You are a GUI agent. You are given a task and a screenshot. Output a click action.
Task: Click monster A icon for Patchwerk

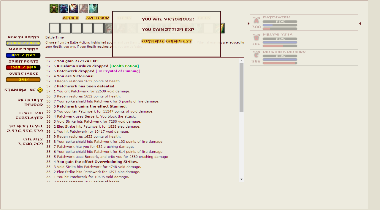pos(256,21)
